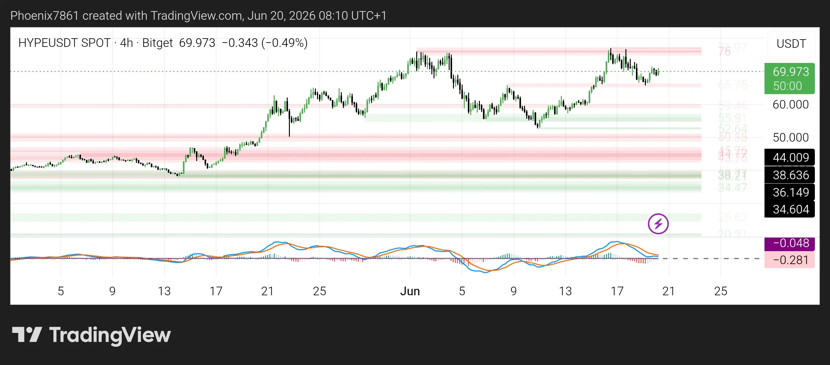Click the 44.009 price label
830x365 pixels.
790,157
